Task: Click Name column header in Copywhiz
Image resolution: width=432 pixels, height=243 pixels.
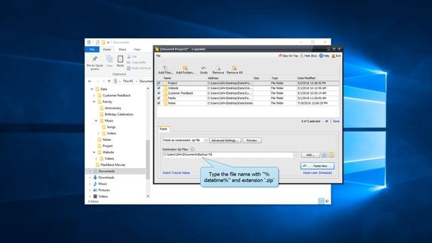Action: [x=167, y=78]
